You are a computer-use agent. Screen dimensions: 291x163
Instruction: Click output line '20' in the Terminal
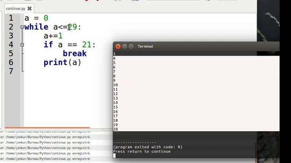click(x=115, y=129)
